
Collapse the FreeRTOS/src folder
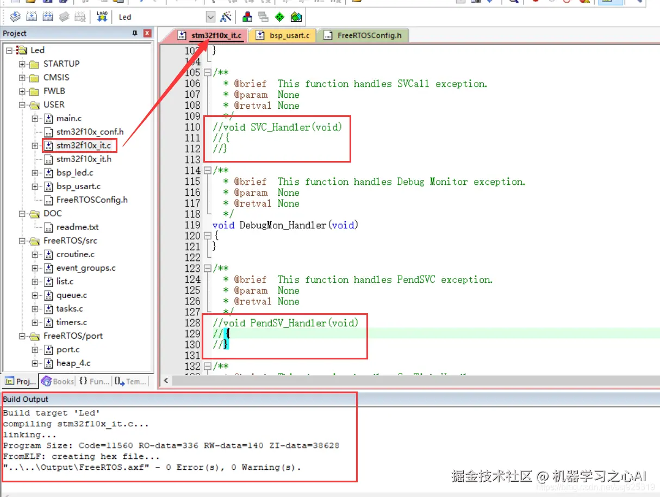point(22,240)
